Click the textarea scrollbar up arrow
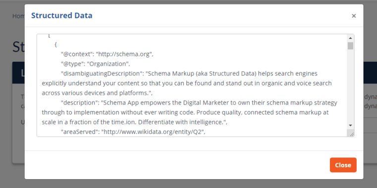Screen dimensions: 377x188 point(350,38)
